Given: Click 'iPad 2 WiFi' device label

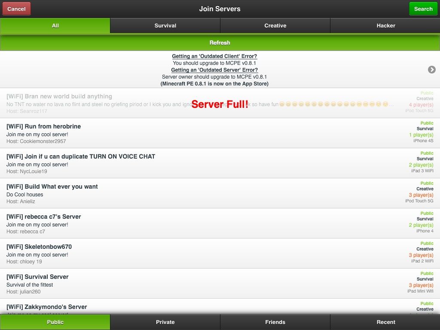Looking at the screenshot, I should (422, 261).
